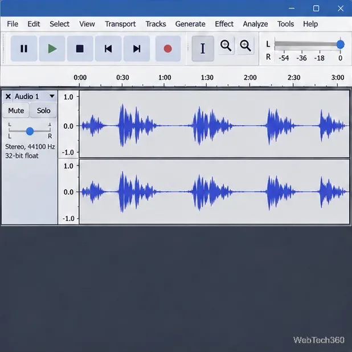Click the -36 label on the meter

tap(301, 58)
